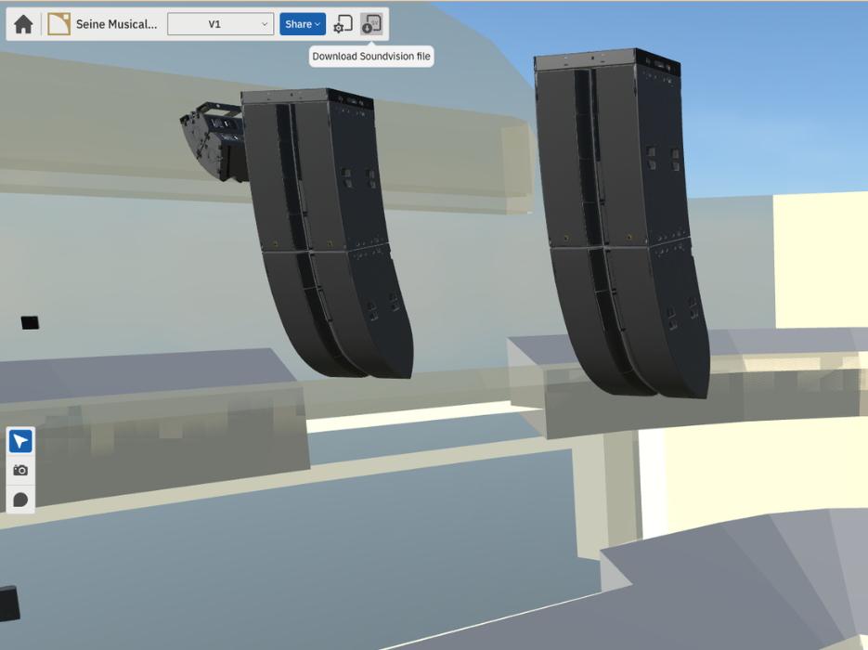Download the Soundvision file

coord(371,24)
